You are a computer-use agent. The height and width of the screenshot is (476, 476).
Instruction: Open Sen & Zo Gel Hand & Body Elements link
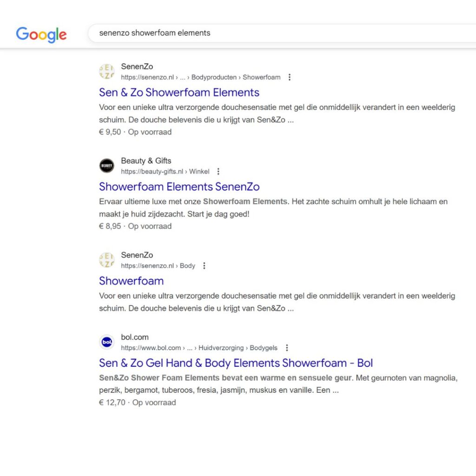tap(236, 363)
